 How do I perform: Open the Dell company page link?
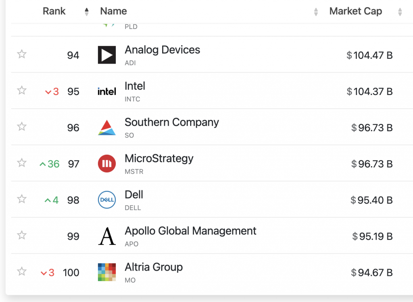(134, 195)
